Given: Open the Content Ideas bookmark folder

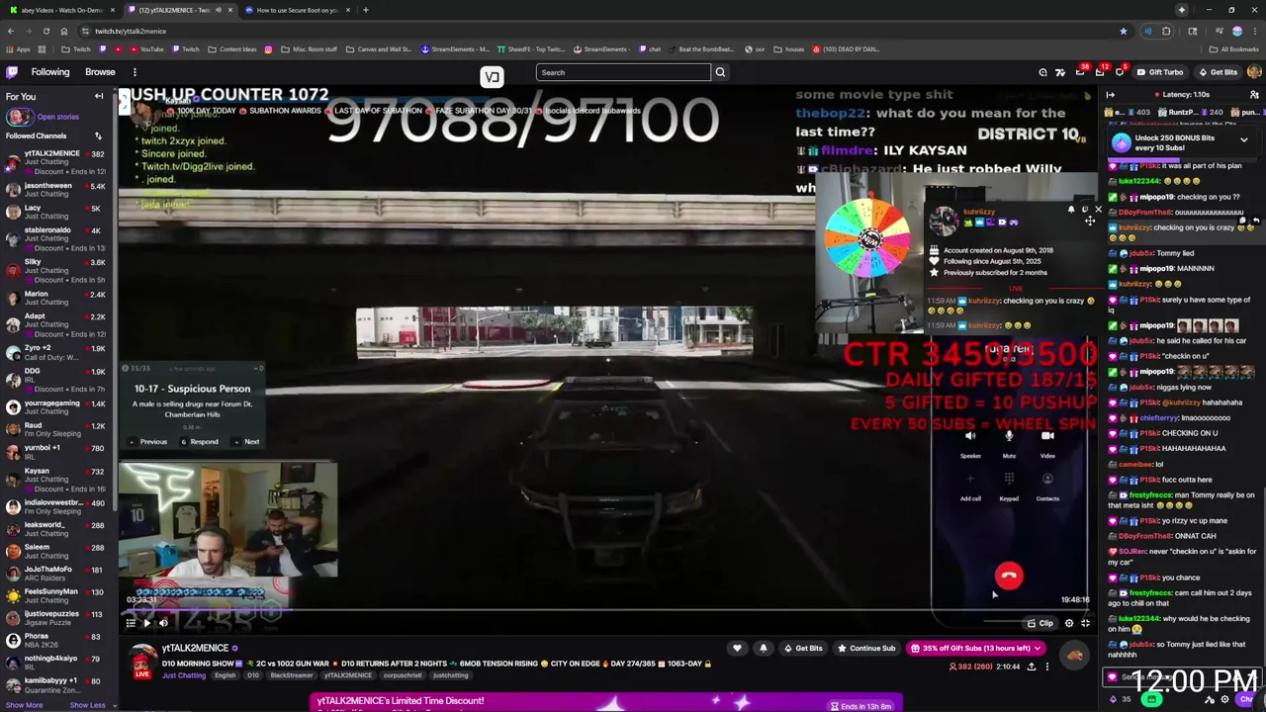Looking at the screenshot, I should [232, 48].
